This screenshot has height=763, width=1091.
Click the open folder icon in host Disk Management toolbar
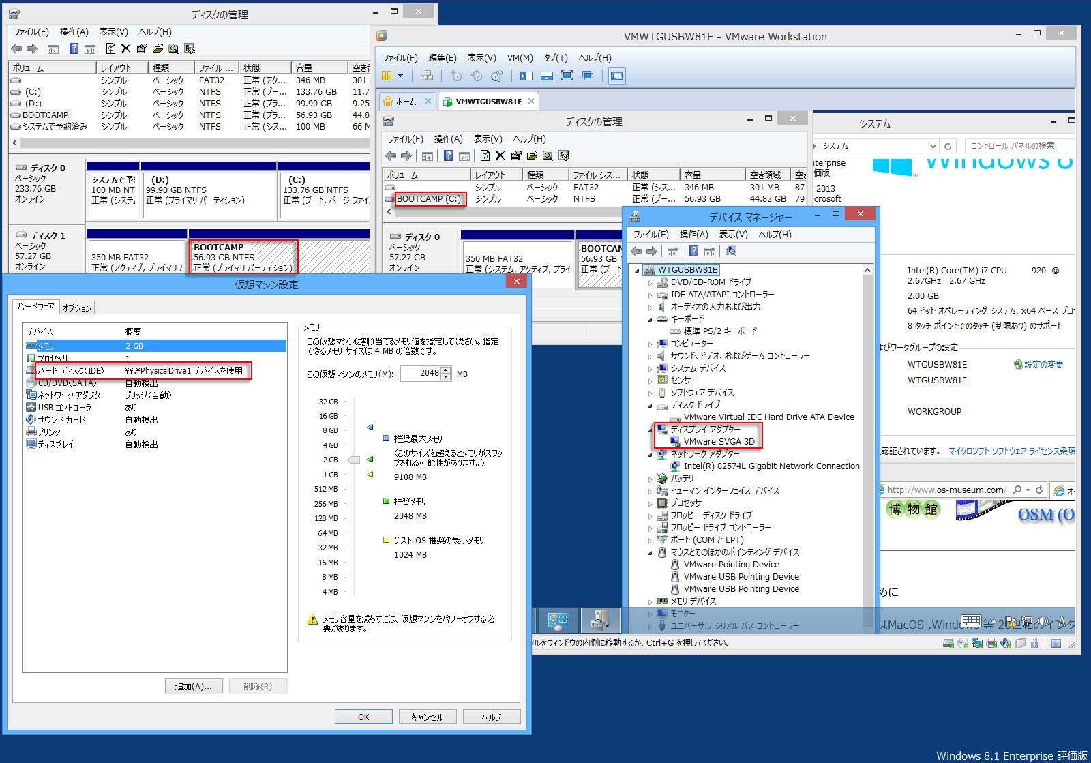pos(158,48)
